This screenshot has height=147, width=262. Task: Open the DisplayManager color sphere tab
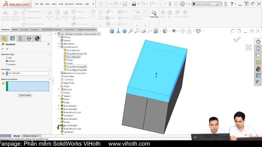(x=37, y=38)
